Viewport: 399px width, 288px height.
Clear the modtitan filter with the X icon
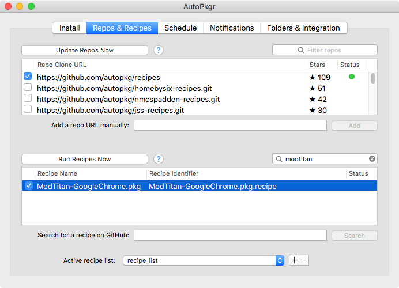point(372,159)
